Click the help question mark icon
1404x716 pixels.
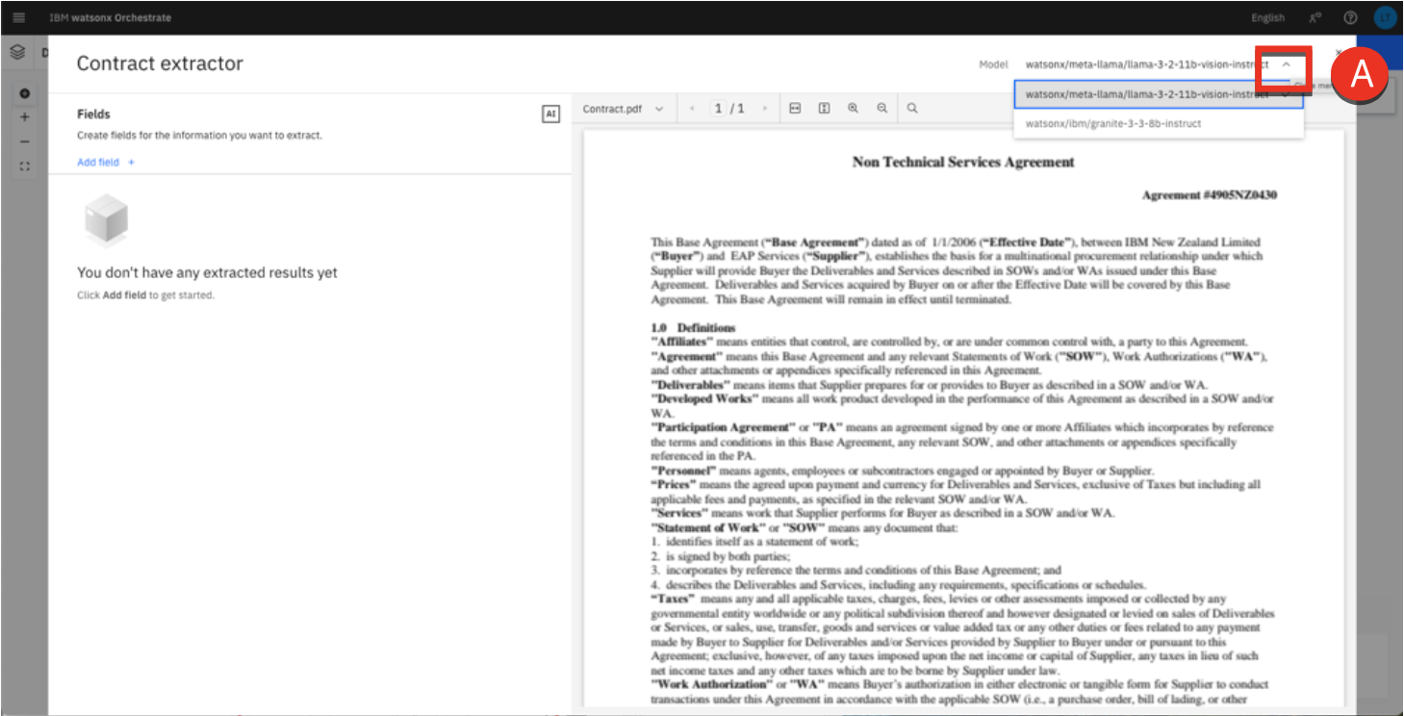pyautogui.click(x=1350, y=17)
